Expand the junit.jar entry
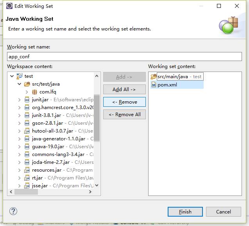Image resolution: width=249 pixels, height=226 pixels. (x=20, y=100)
